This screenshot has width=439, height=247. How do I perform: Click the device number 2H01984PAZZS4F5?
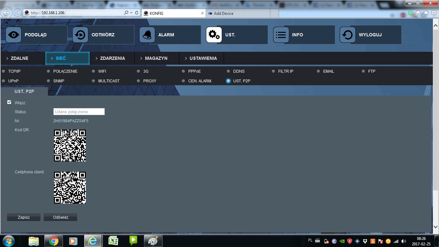click(71, 121)
